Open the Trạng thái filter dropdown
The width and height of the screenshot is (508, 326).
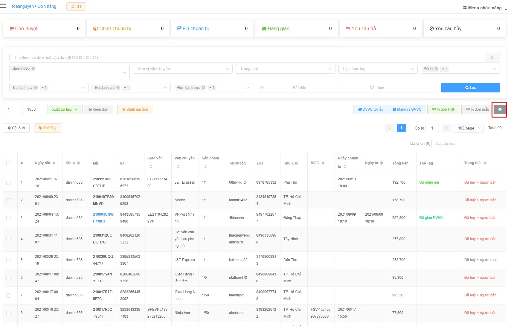point(286,69)
